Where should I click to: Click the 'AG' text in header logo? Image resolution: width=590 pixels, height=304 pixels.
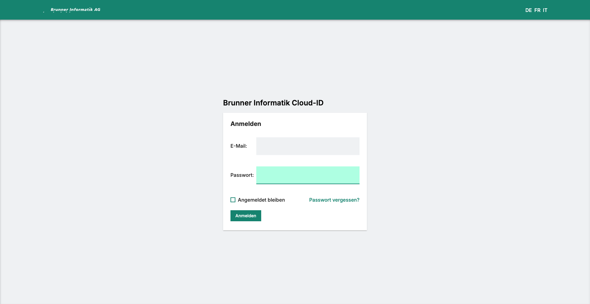tap(97, 9)
